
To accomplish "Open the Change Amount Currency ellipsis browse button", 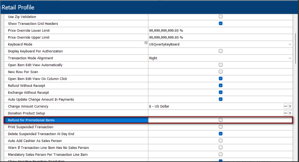I will click(x=285, y=106).
